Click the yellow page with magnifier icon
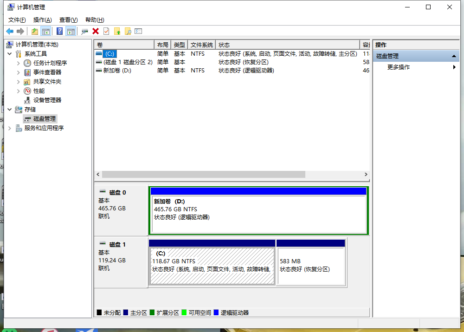The width and height of the screenshot is (464, 332). pos(128,31)
